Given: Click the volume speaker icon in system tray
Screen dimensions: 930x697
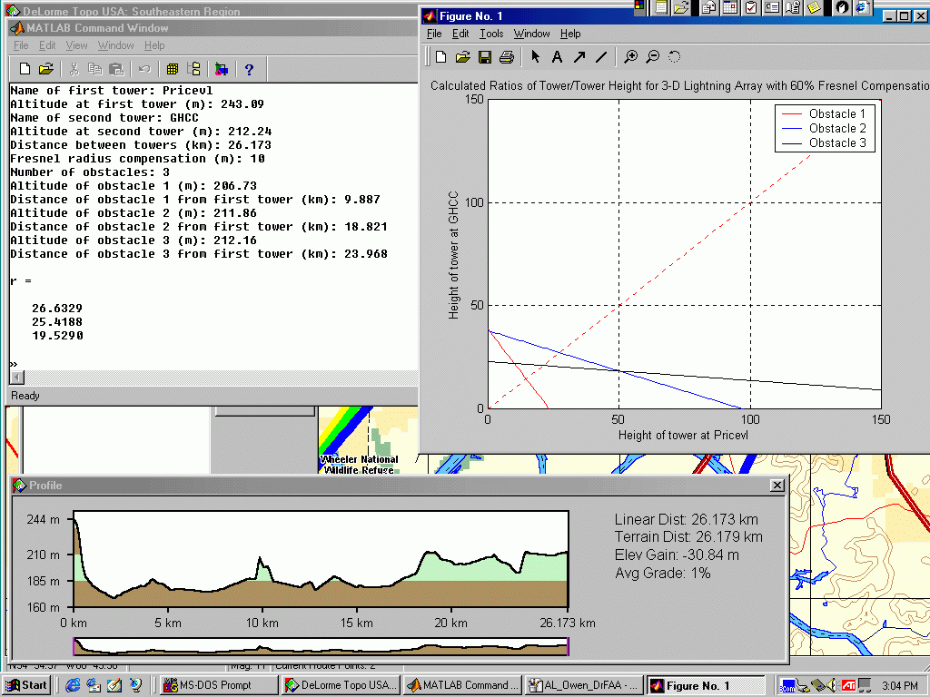Looking at the screenshot, I should coord(832,685).
